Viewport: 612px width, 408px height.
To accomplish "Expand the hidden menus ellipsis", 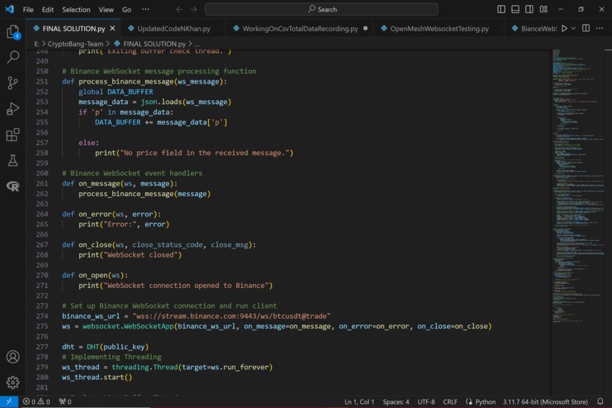I will point(146,9).
